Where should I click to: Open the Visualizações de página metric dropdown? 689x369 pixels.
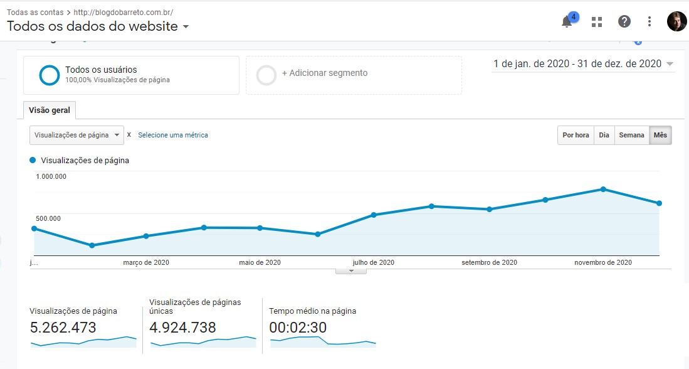pyautogui.click(x=76, y=135)
